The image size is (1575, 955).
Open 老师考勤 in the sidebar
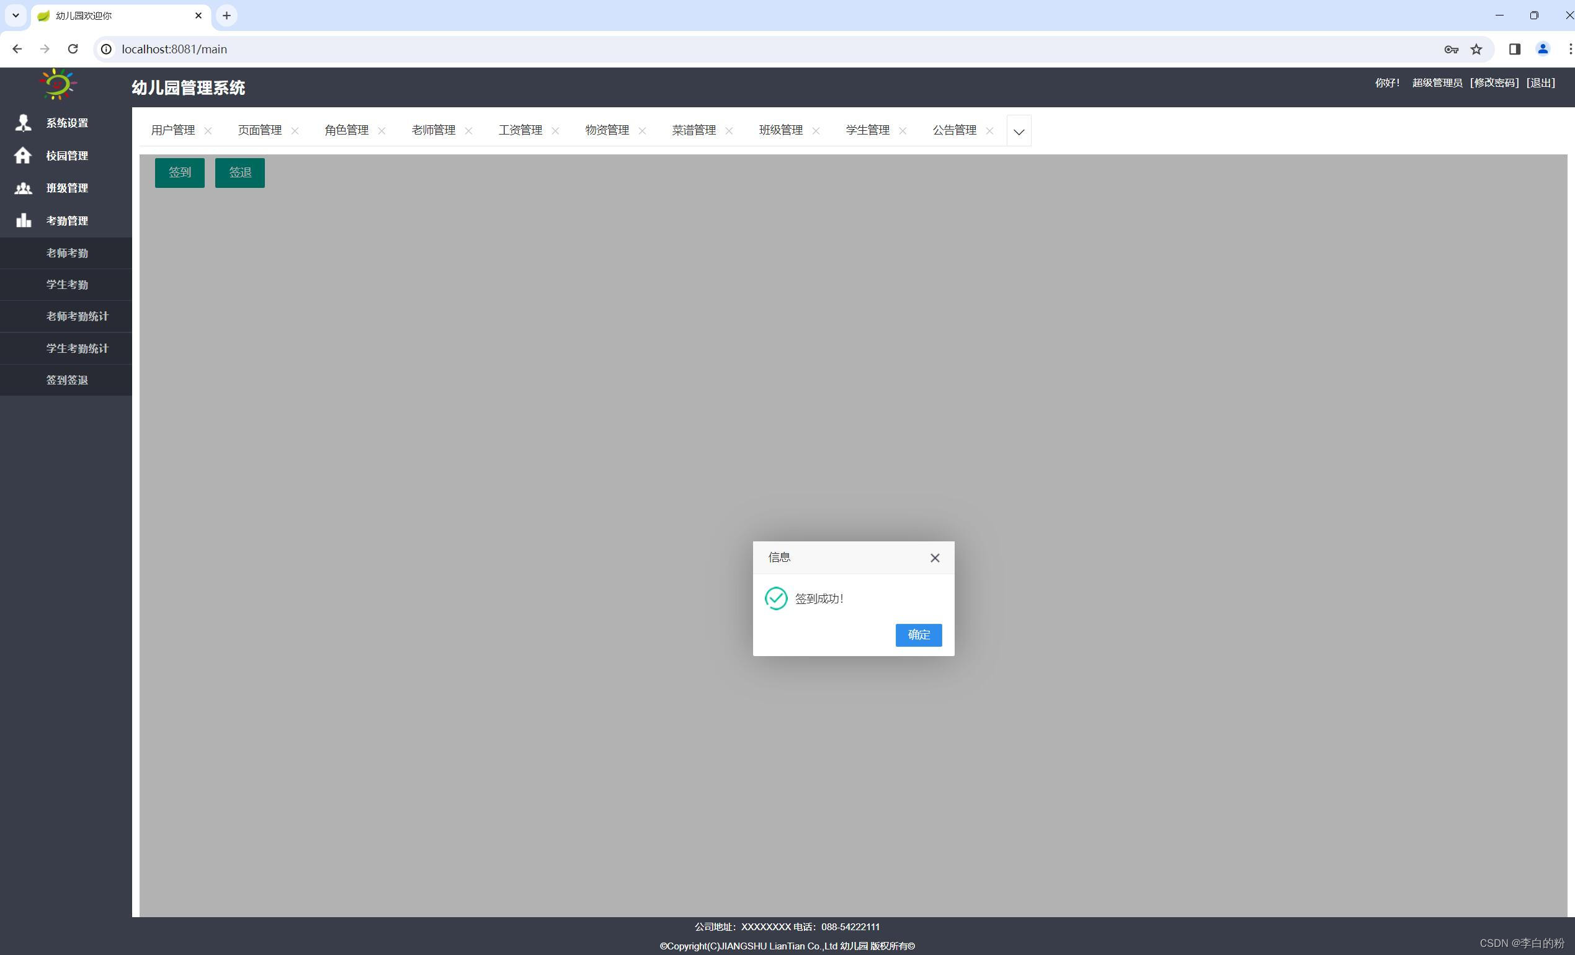point(66,253)
